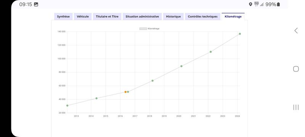Screen dimensions: 305x137
Task: Select the data point in 2020
Action: coord(181,66)
